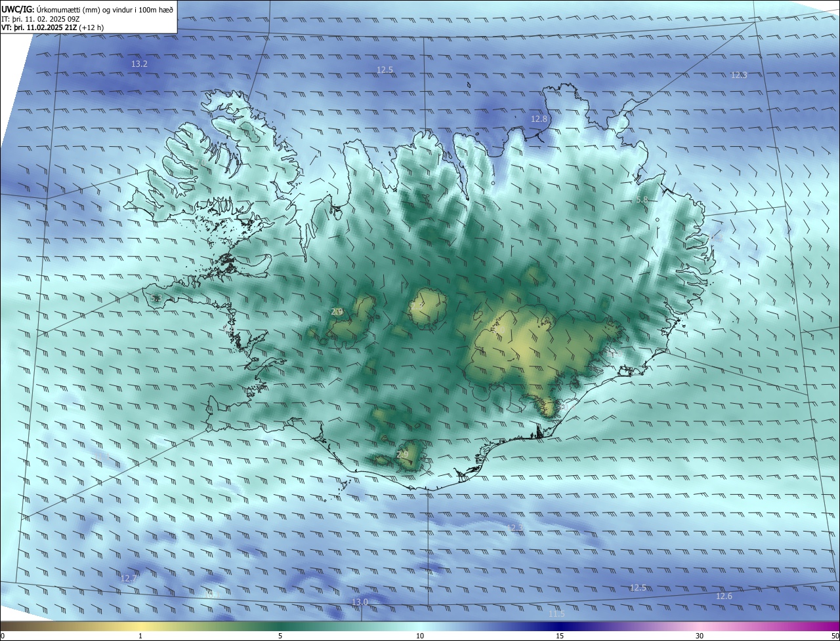This screenshot has height=641, width=840.
Task: Click the 11.5 value on the map
Action: click(x=556, y=614)
